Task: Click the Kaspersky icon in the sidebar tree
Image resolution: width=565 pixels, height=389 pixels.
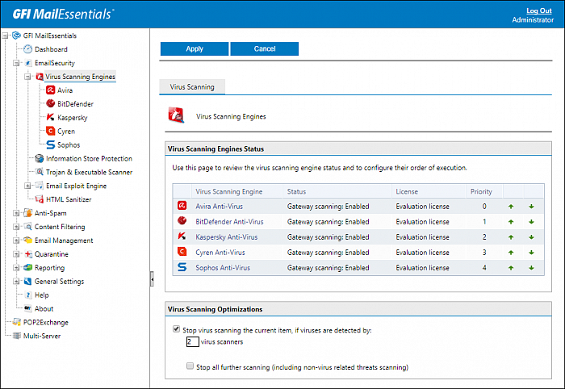Action: [50, 117]
